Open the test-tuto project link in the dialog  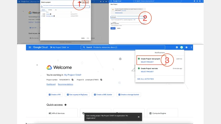pyautogui.click(x=48, y=14)
